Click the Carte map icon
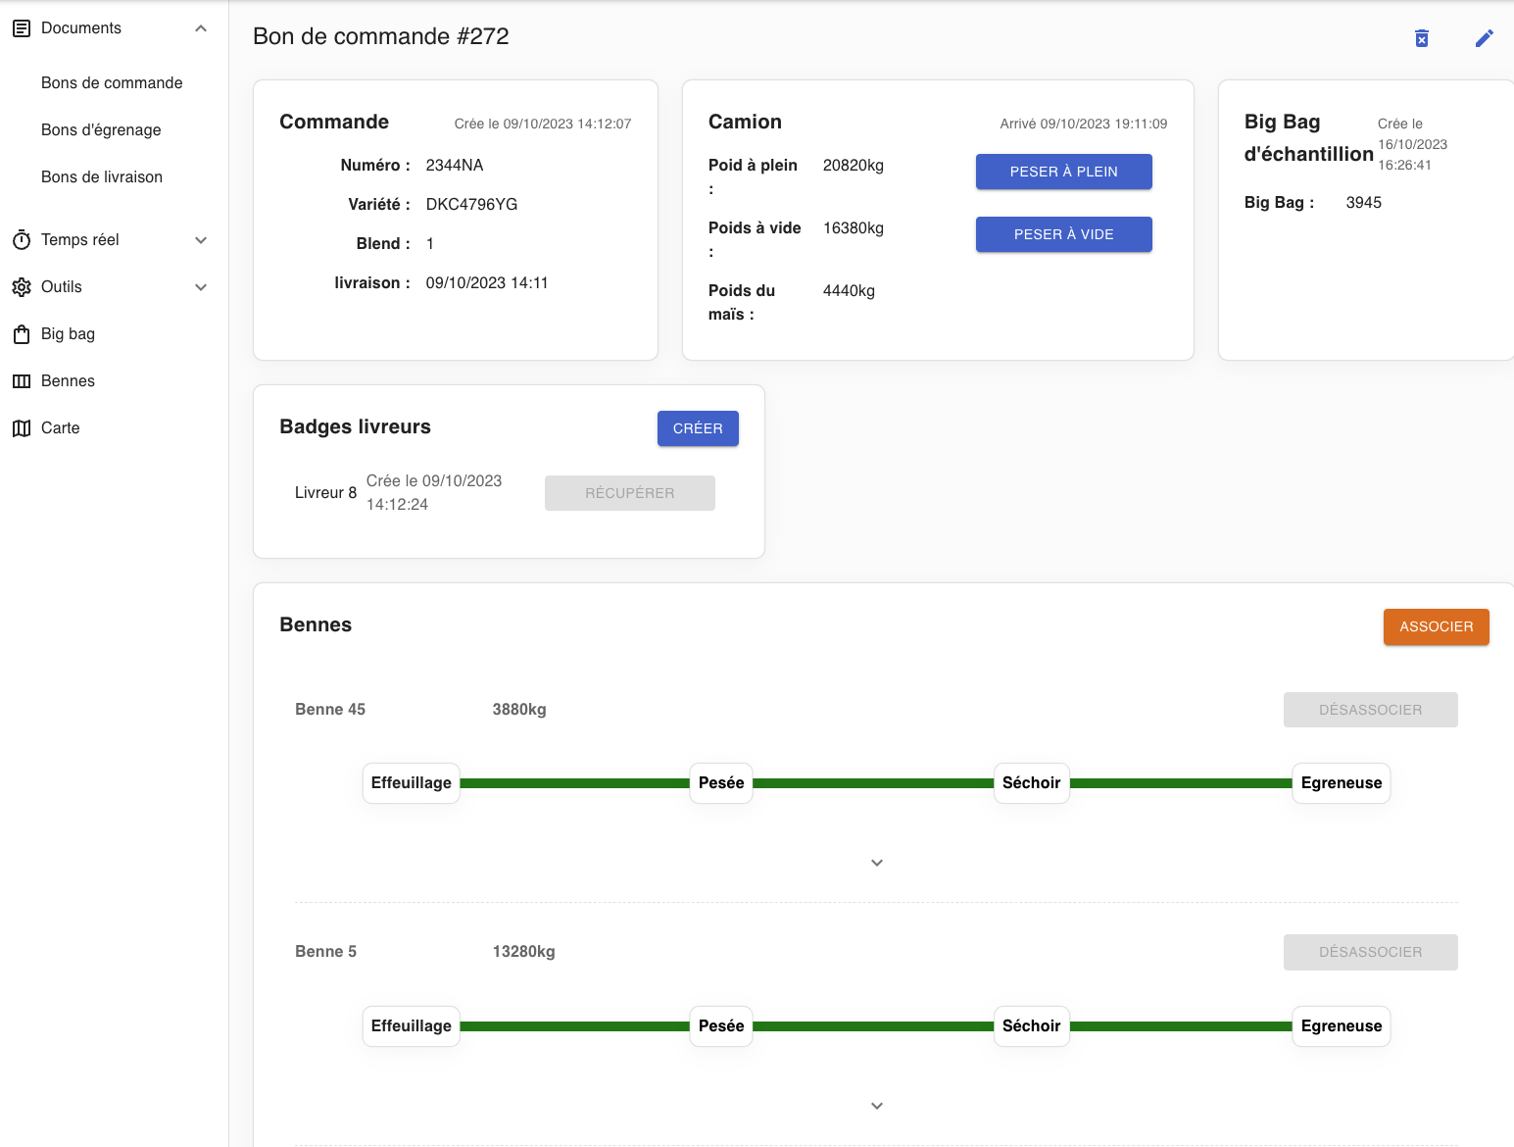1514x1147 pixels. click(22, 428)
